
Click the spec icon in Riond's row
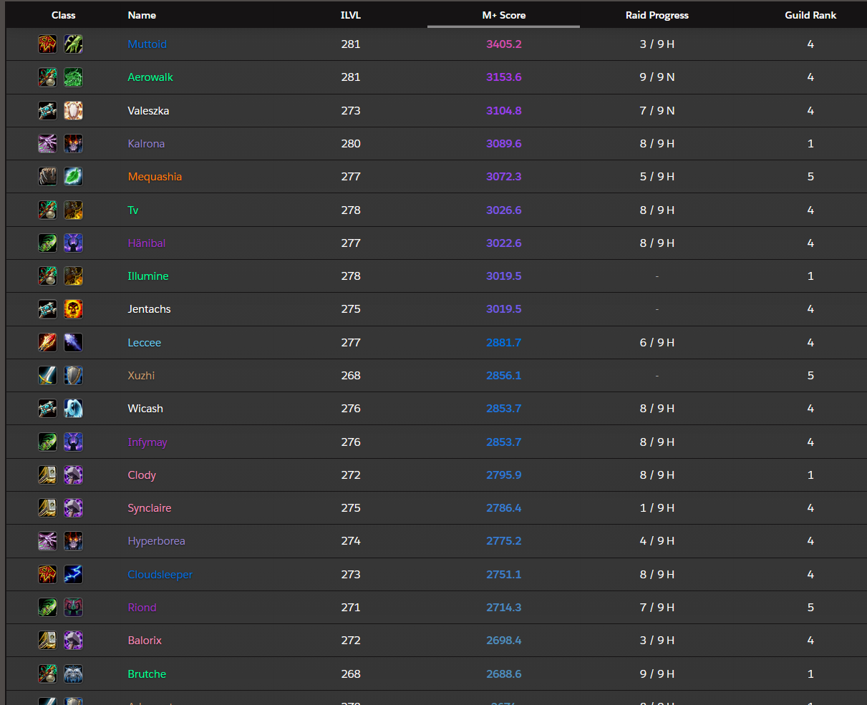pyautogui.click(x=73, y=608)
